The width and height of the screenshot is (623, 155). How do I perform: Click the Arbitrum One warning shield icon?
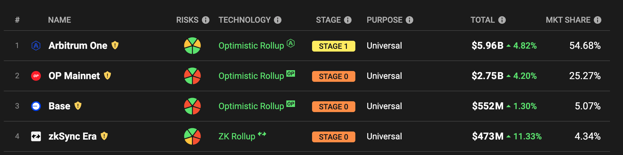[x=115, y=45]
